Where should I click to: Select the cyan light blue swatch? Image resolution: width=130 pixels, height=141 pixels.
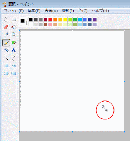pyautogui.click(x=80, y=19)
